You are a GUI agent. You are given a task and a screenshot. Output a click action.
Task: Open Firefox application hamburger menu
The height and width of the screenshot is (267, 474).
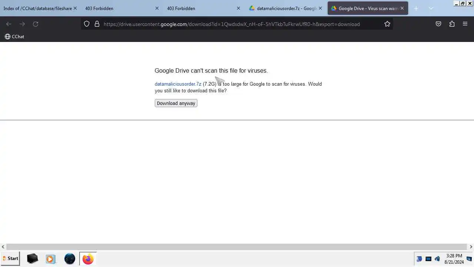coord(465,24)
